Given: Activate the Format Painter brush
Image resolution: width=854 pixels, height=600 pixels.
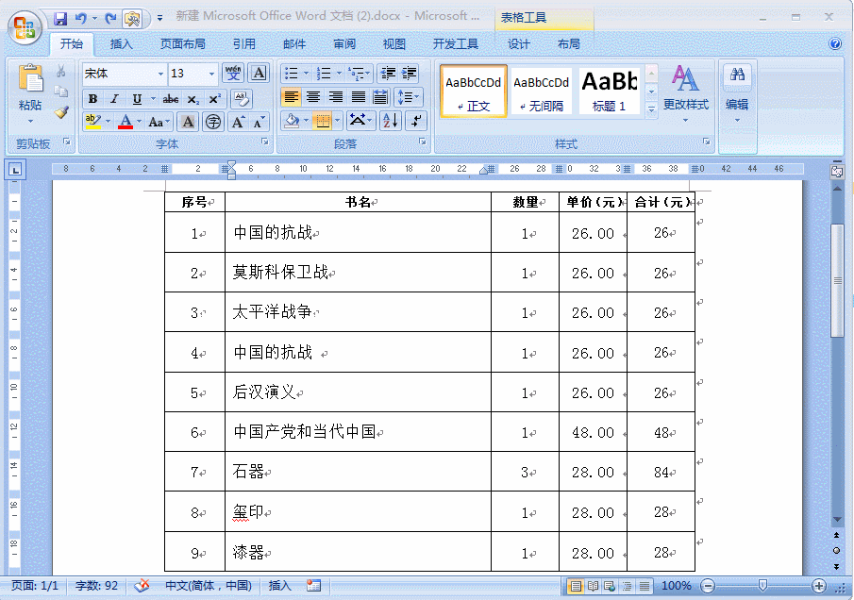Looking at the screenshot, I should coord(61,112).
